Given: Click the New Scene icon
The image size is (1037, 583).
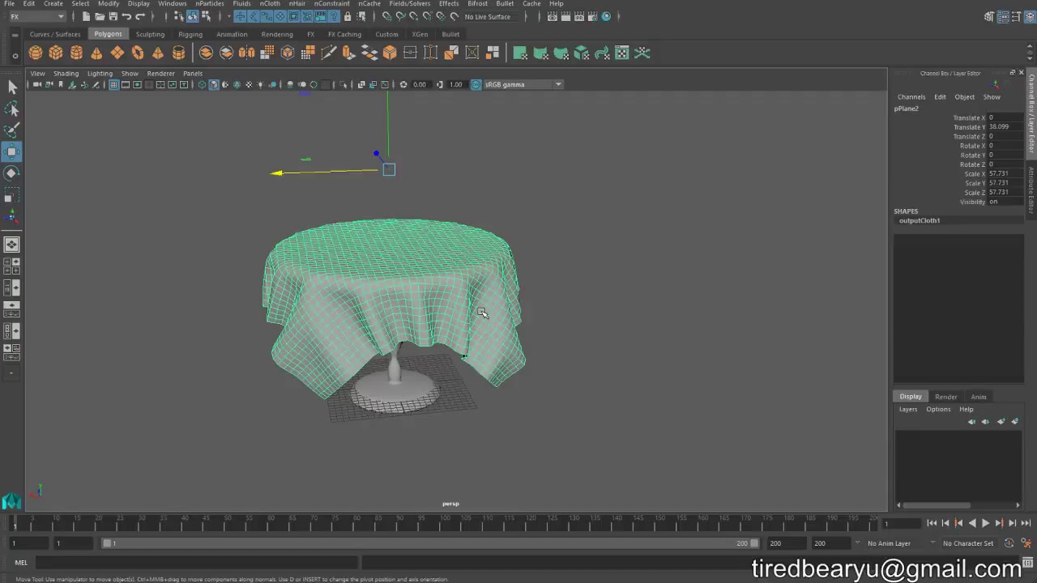Looking at the screenshot, I should (x=87, y=16).
